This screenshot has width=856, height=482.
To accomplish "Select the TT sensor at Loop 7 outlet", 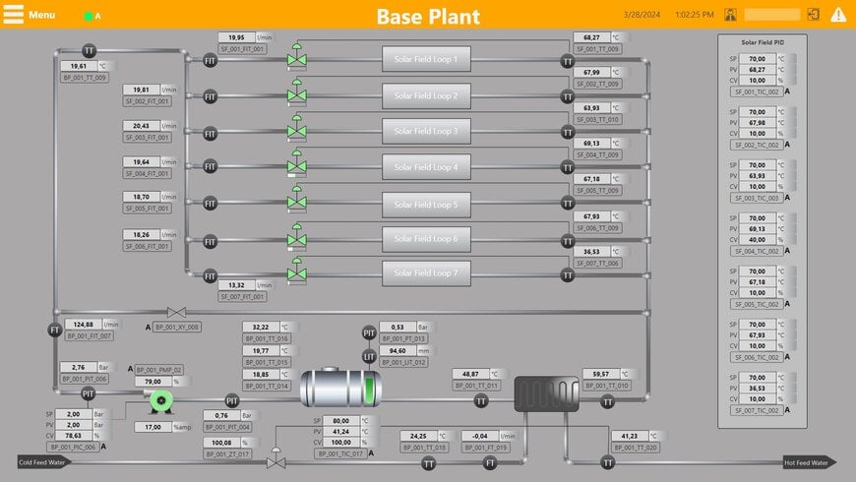I will 568,275.
